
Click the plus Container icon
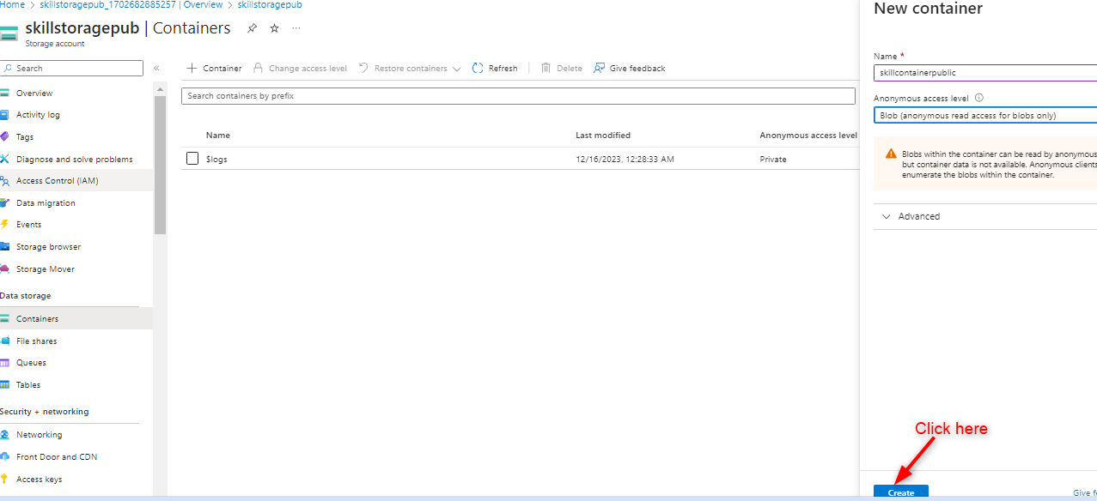[192, 68]
